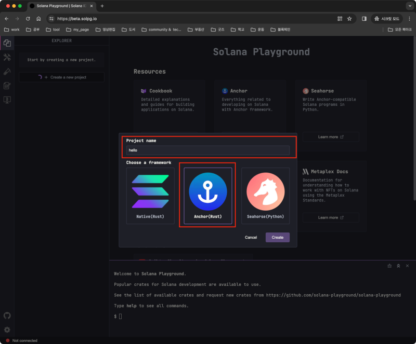Click 'Type help to see all commands.' line
The height and width of the screenshot is (344, 416).
pyautogui.click(x=151, y=306)
